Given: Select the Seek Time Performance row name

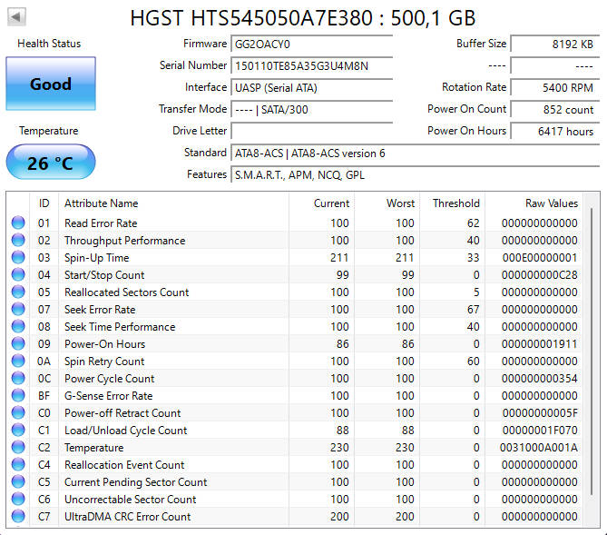Looking at the screenshot, I should coord(120,327).
